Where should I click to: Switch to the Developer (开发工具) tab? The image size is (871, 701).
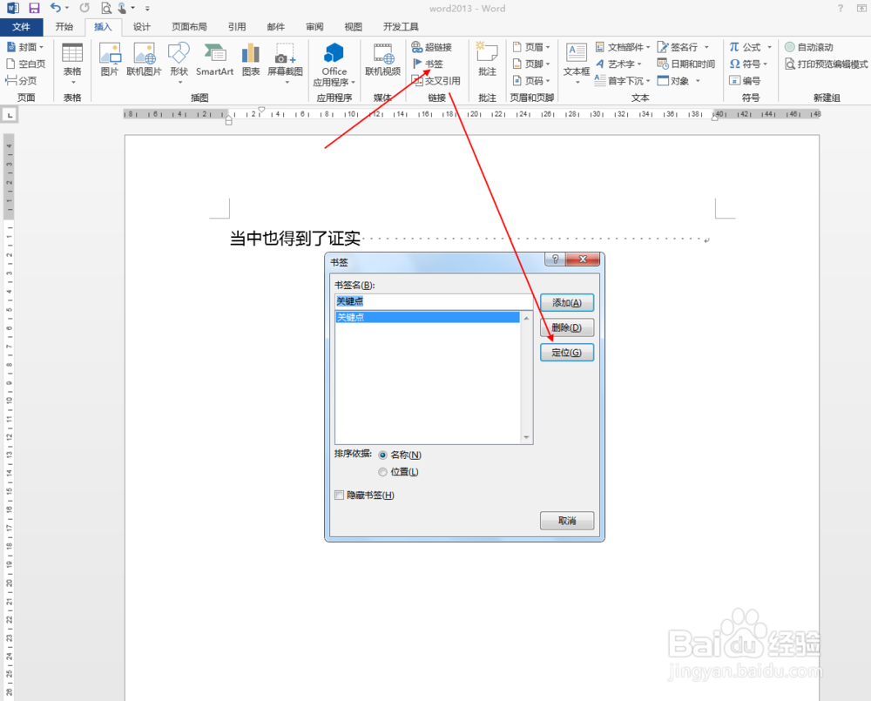[401, 27]
